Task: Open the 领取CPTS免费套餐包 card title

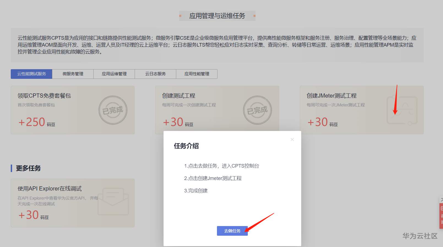Action: 44,96
